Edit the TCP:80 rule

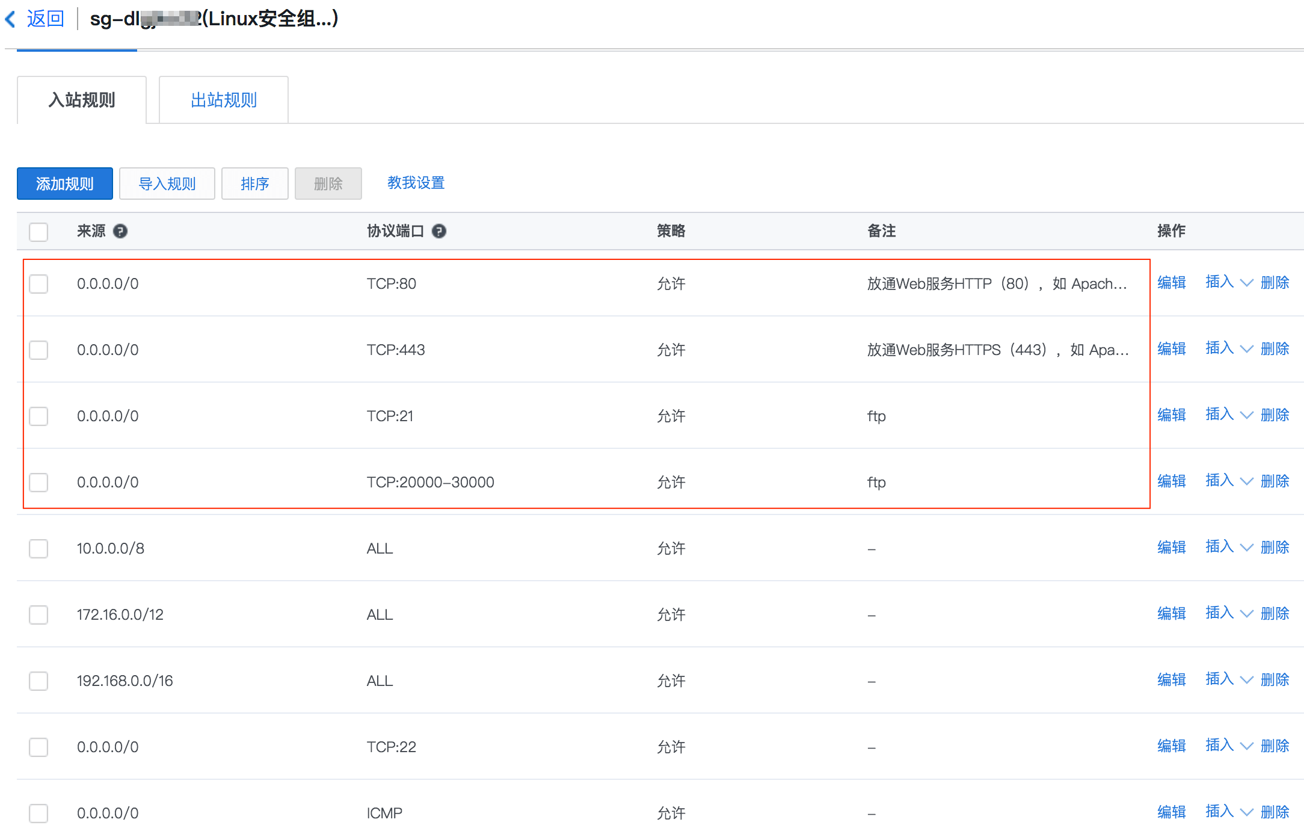coord(1172,282)
